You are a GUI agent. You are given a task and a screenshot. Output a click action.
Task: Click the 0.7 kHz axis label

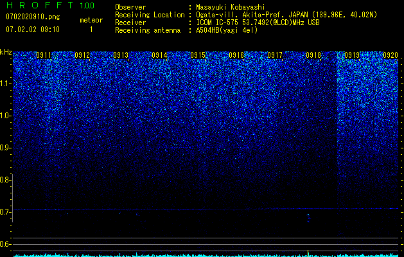[6, 212]
